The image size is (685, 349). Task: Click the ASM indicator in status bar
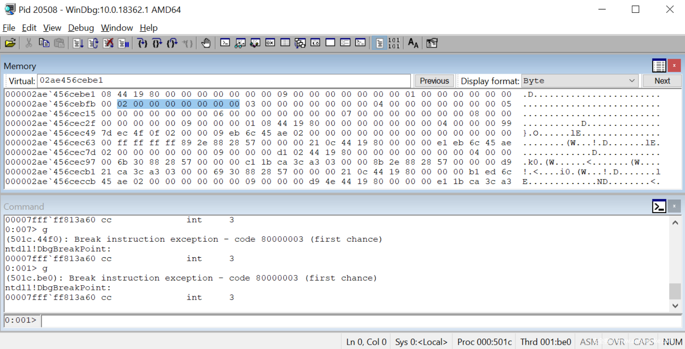(589, 342)
